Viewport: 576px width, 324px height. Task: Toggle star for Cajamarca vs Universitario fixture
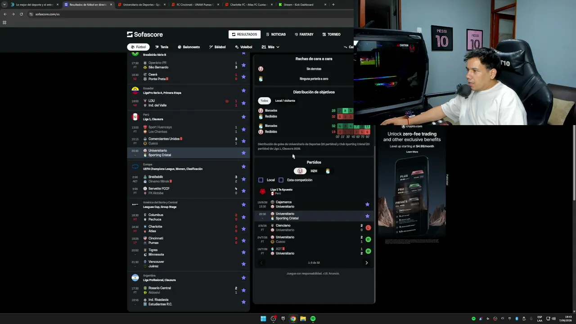367,204
